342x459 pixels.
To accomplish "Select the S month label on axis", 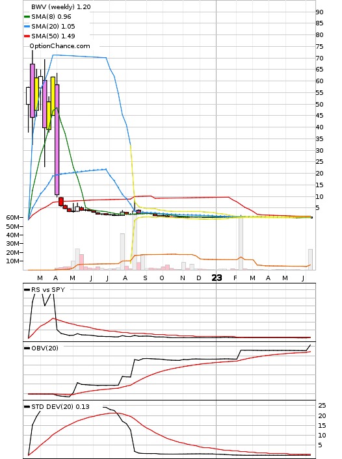I will 145,278.
